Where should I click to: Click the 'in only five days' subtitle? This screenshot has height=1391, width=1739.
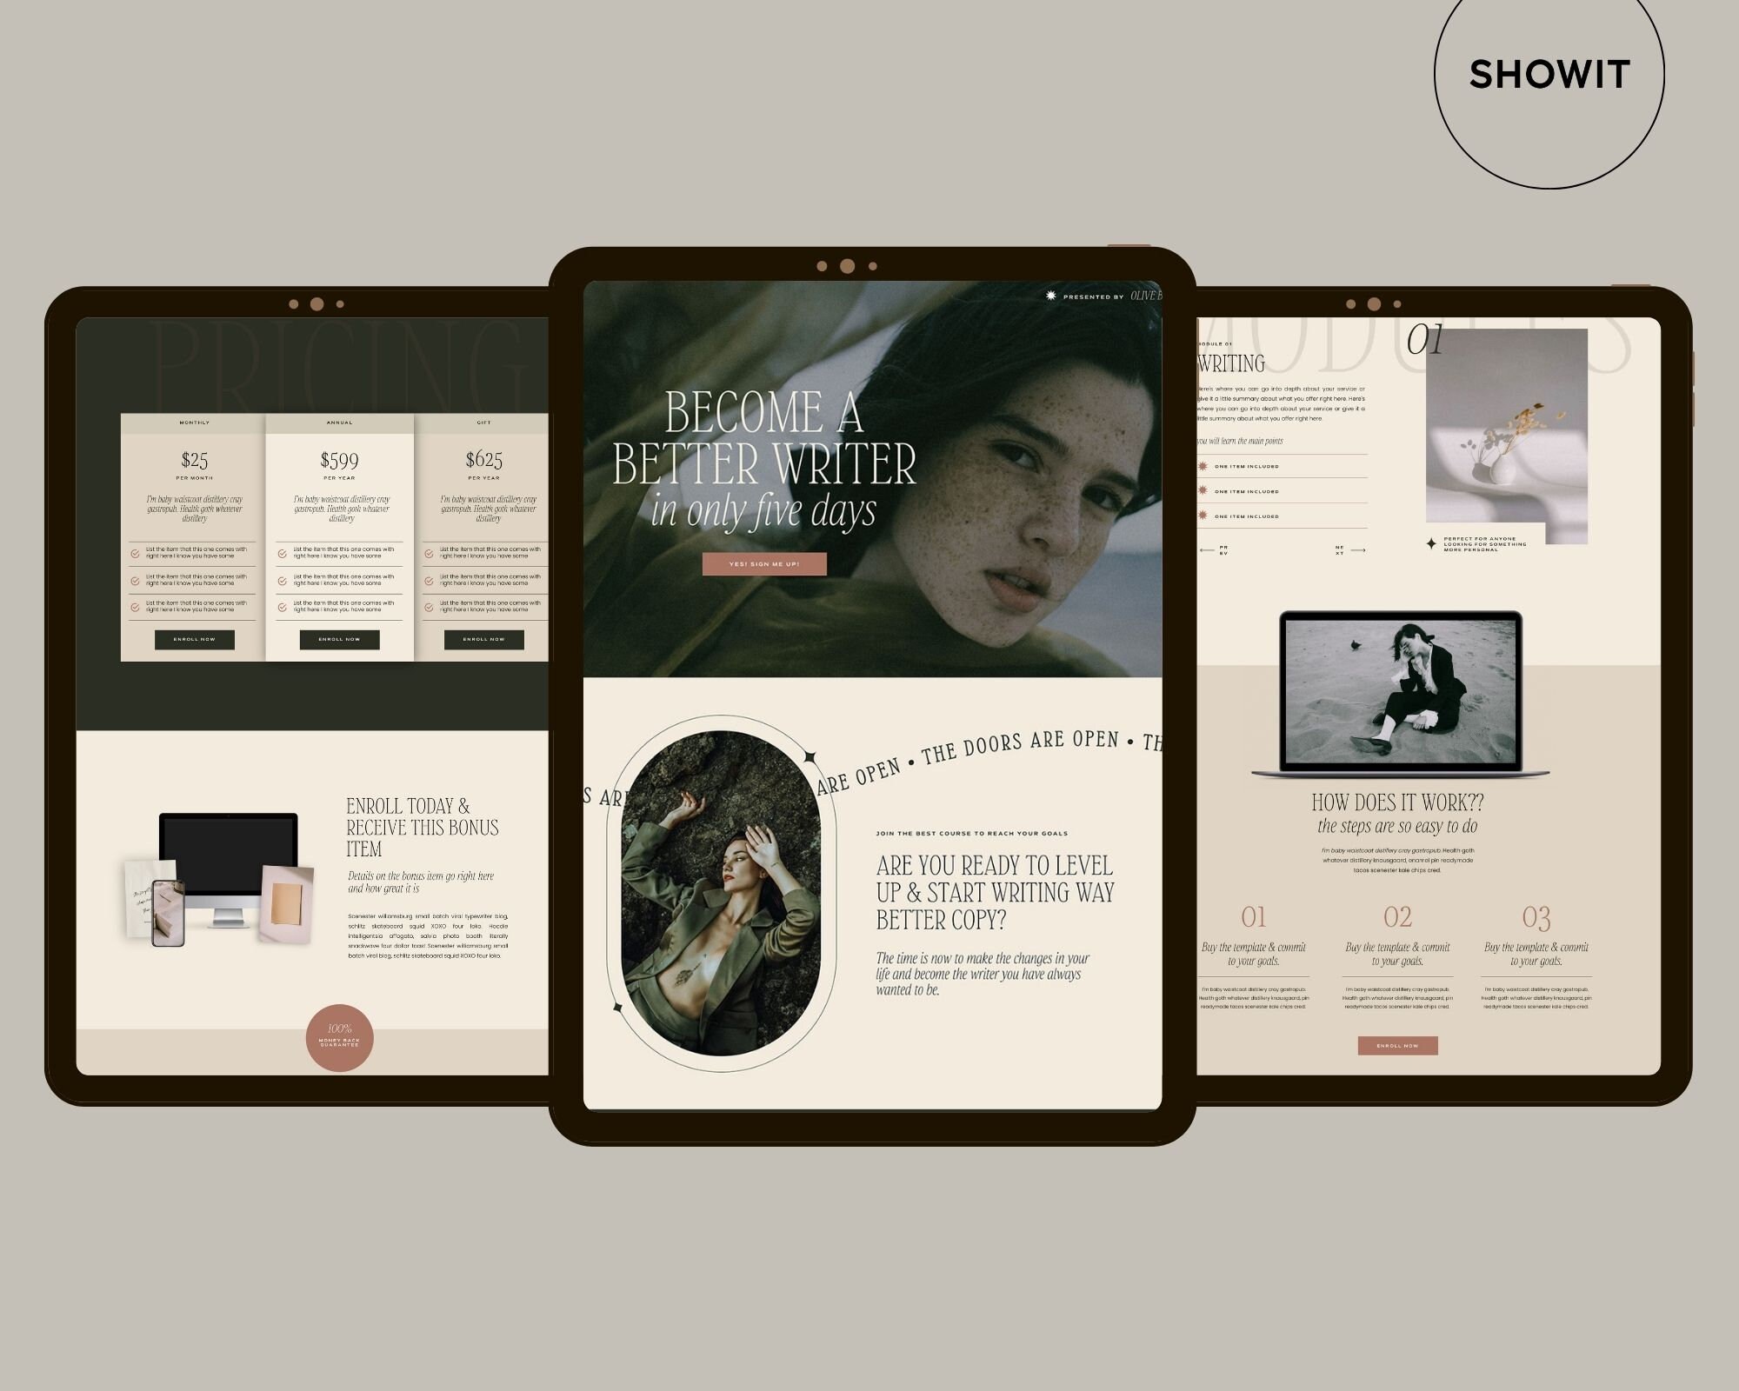click(x=764, y=512)
